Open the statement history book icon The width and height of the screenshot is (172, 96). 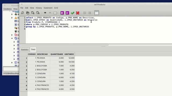[x=55, y=13]
